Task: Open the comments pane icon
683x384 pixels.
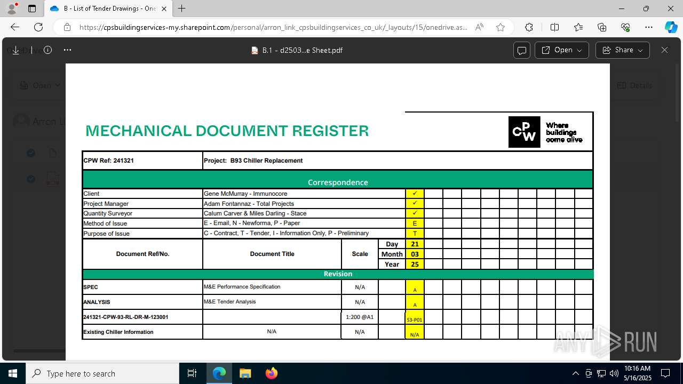Action: pyautogui.click(x=522, y=50)
